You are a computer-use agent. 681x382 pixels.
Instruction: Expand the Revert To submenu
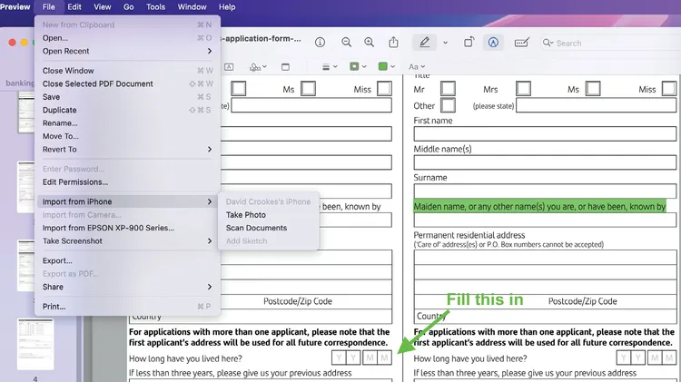(x=127, y=150)
